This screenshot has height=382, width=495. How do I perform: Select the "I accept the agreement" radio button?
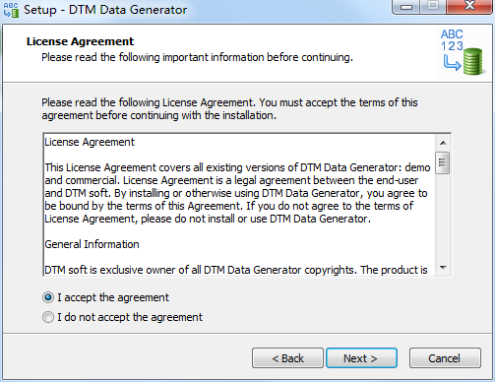click(x=48, y=297)
